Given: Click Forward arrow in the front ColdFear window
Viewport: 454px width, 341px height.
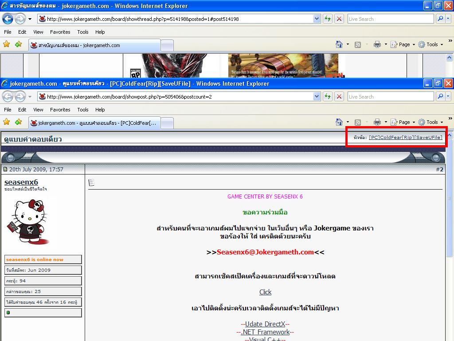Looking at the screenshot, I should 20,96.
